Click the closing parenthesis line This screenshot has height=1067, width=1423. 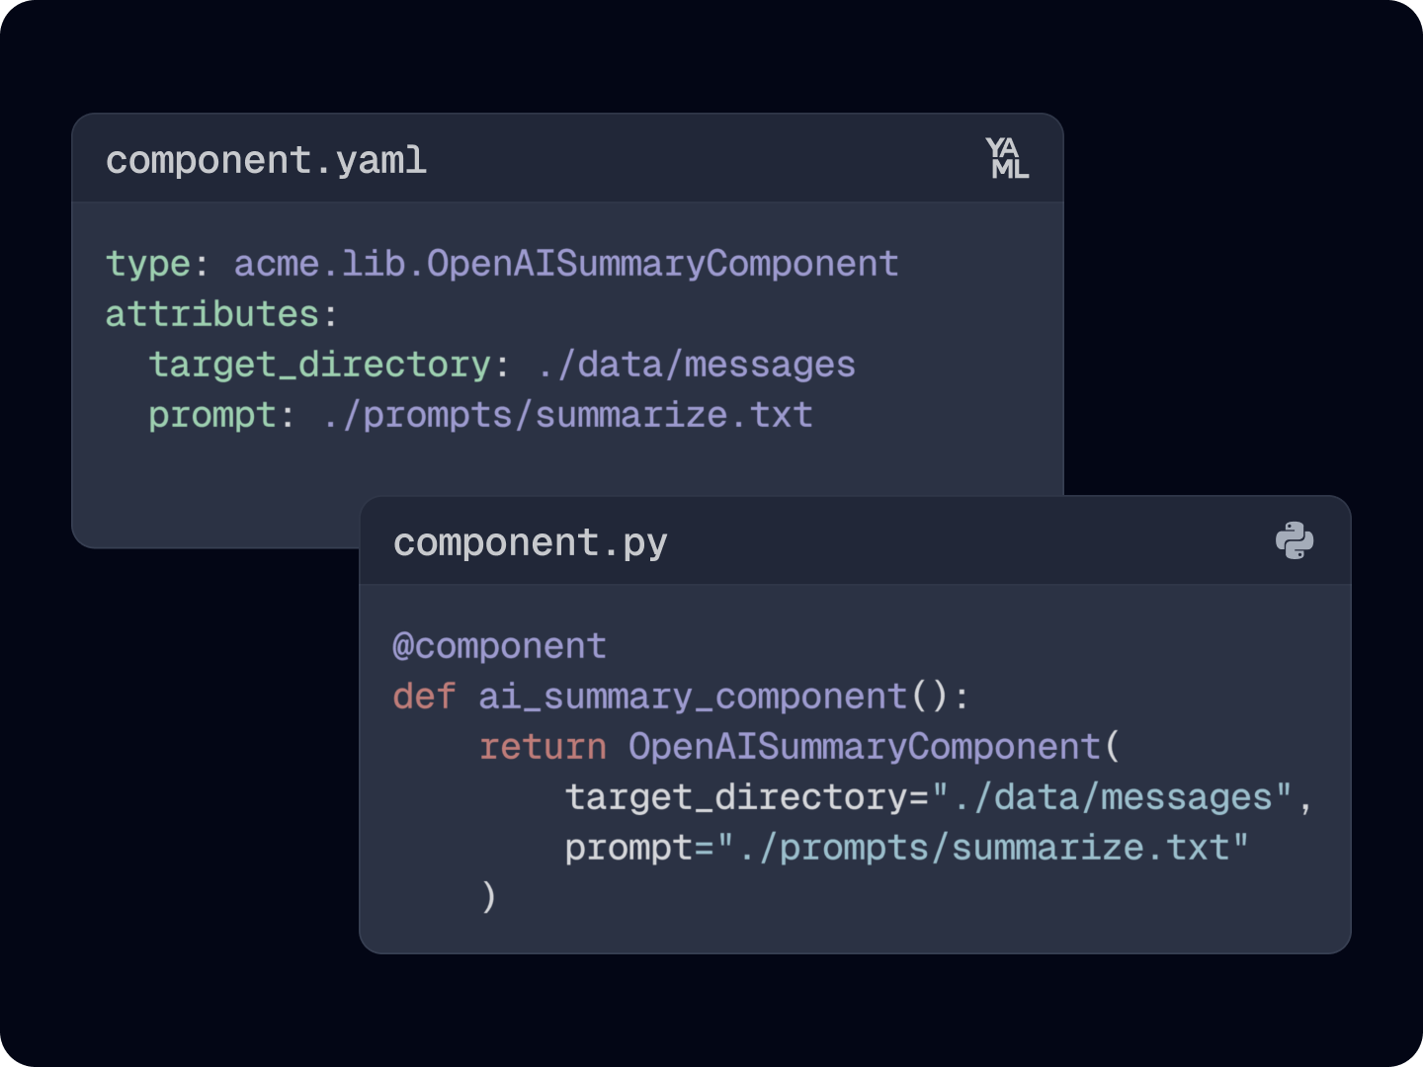pyautogui.click(x=488, y=897)
